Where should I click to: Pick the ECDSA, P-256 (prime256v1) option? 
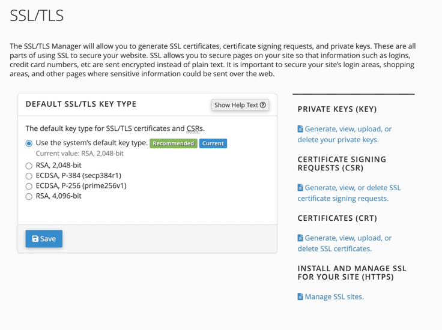pos(29,186)
